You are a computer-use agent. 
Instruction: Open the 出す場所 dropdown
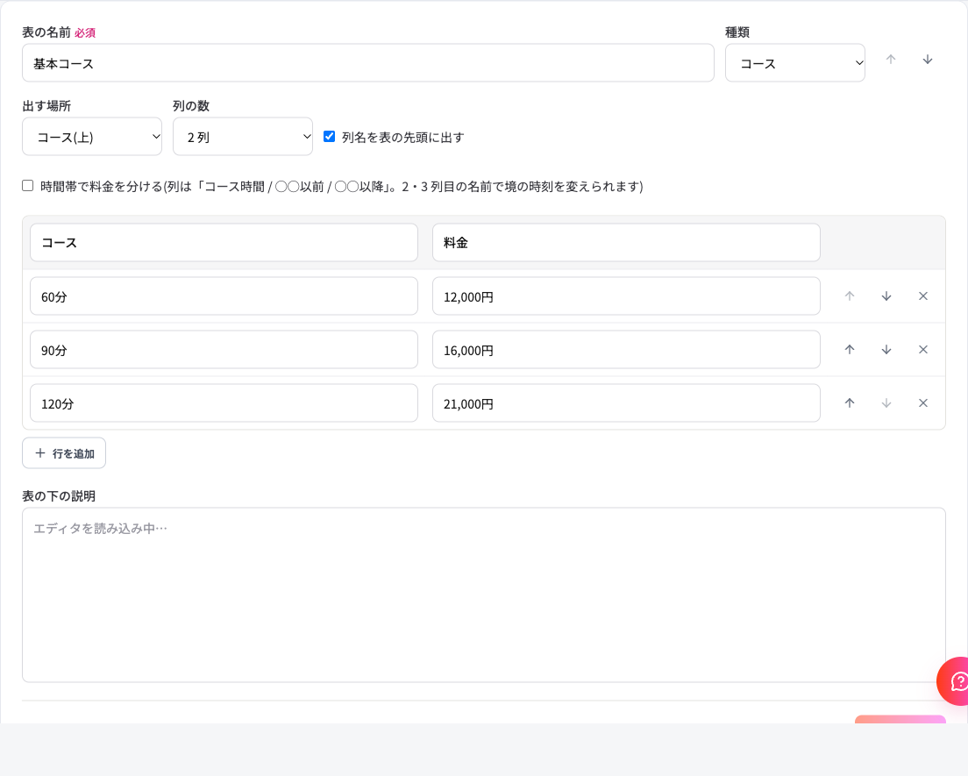click(x=92, y=137)
